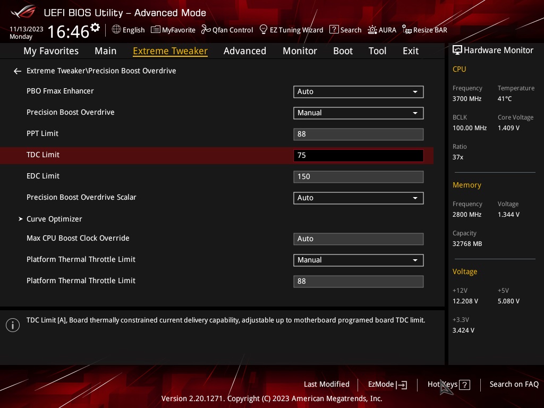
Task: Click the EZ Tuning Wizard bulb icon
Action: pyautogui.click(x=263, y=30)
